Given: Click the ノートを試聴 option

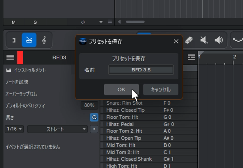Looking at the screenshot, I should (x=17, y=82).
